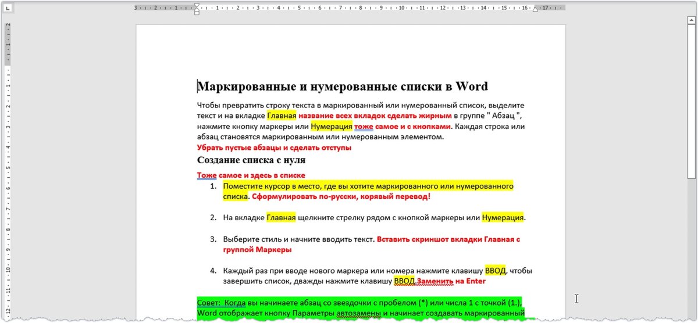Click highlighted "ВВОД" followed by comma in item 4
Screen dimensions: 698x323
[496, 271]
